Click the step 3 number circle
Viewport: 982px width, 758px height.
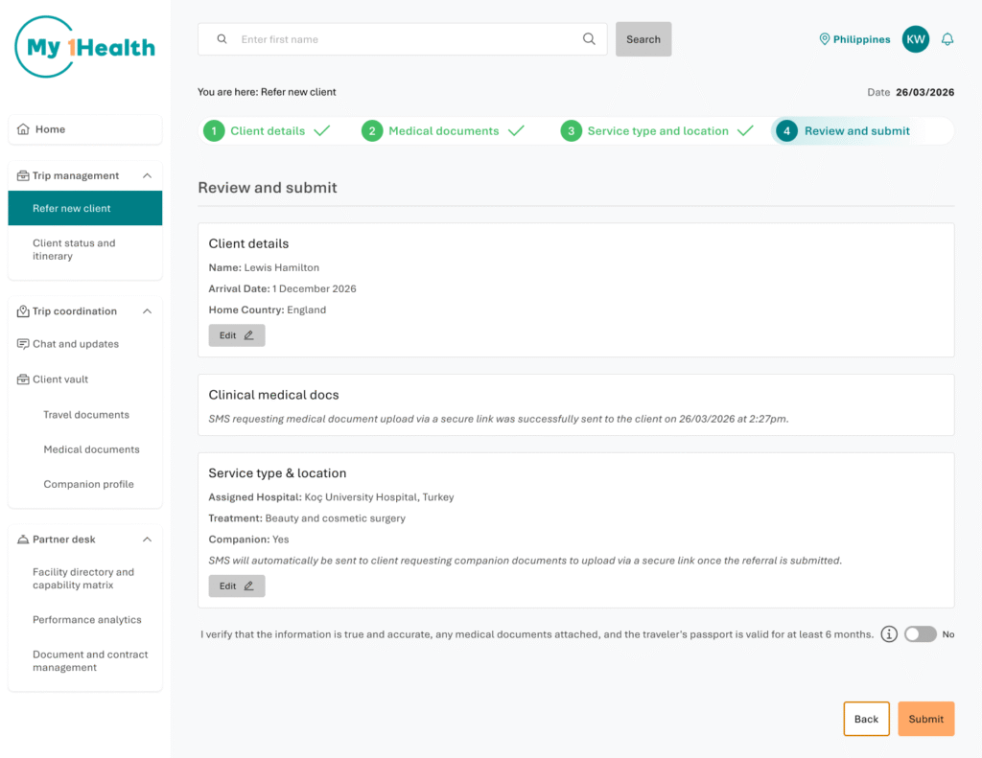(571, 131)
